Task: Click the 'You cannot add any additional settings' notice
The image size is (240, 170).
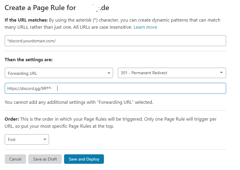Action: pyautogui.click(x=79, y=102)
